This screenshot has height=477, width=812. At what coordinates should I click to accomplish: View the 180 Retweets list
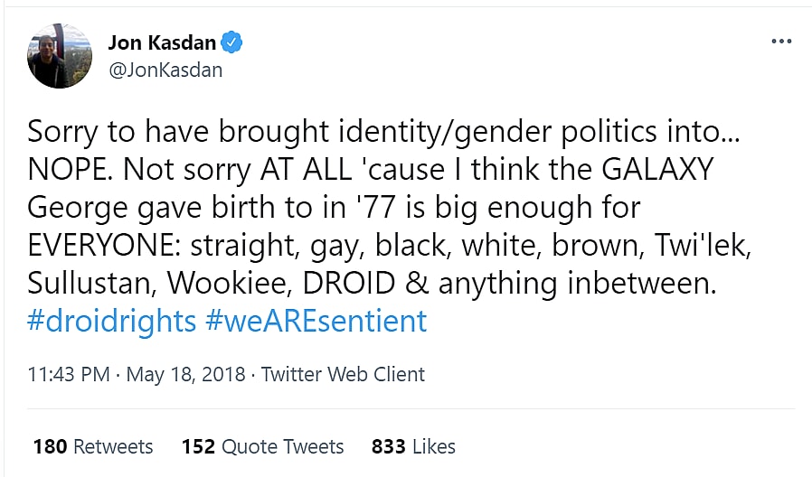93,446
